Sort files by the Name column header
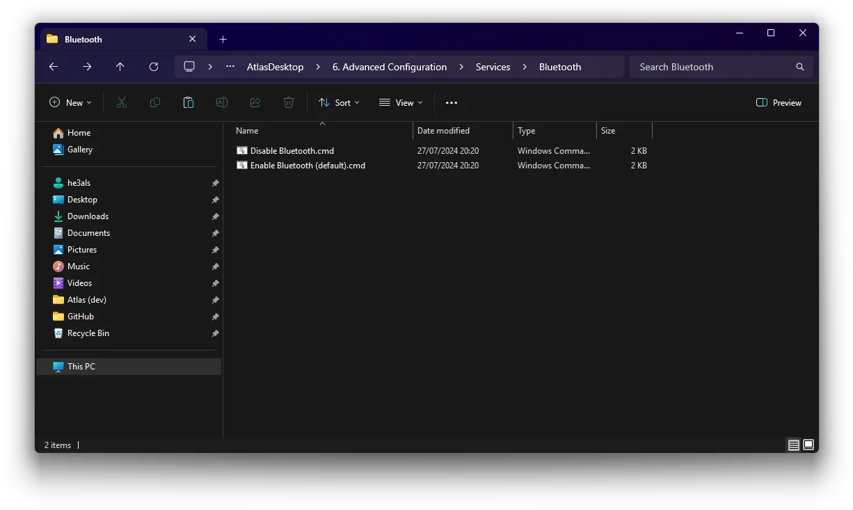The image size is (853, 510). (247, 130)
